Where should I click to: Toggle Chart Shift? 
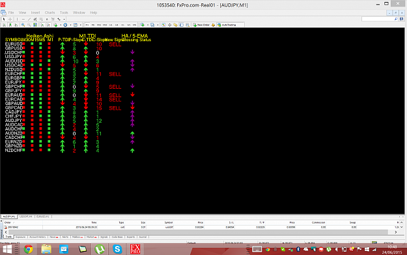[48, 25]
